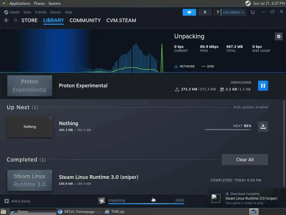The image size is (286, 215).
Task: Click the clock Sun Jul 21, 6:57 PM
Action: 269,3
